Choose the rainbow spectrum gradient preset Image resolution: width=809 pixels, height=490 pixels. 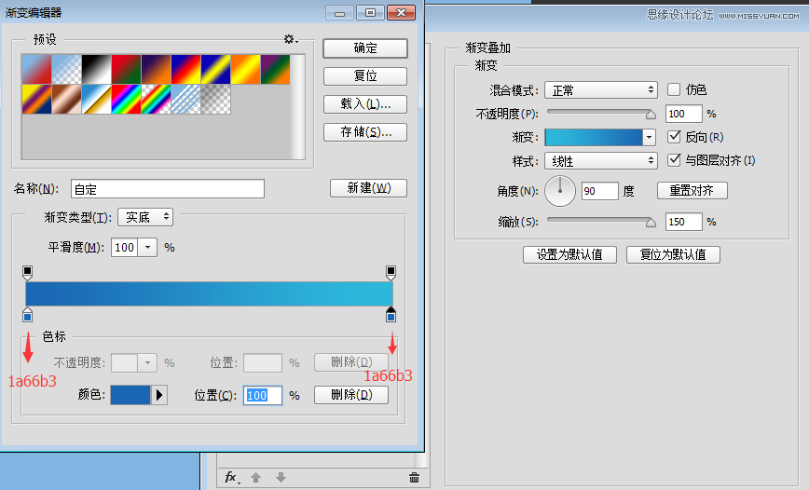pos(126,99)
